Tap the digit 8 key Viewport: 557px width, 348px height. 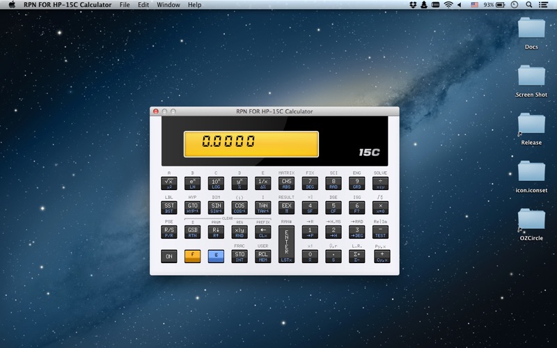click(x=334, y=183)
